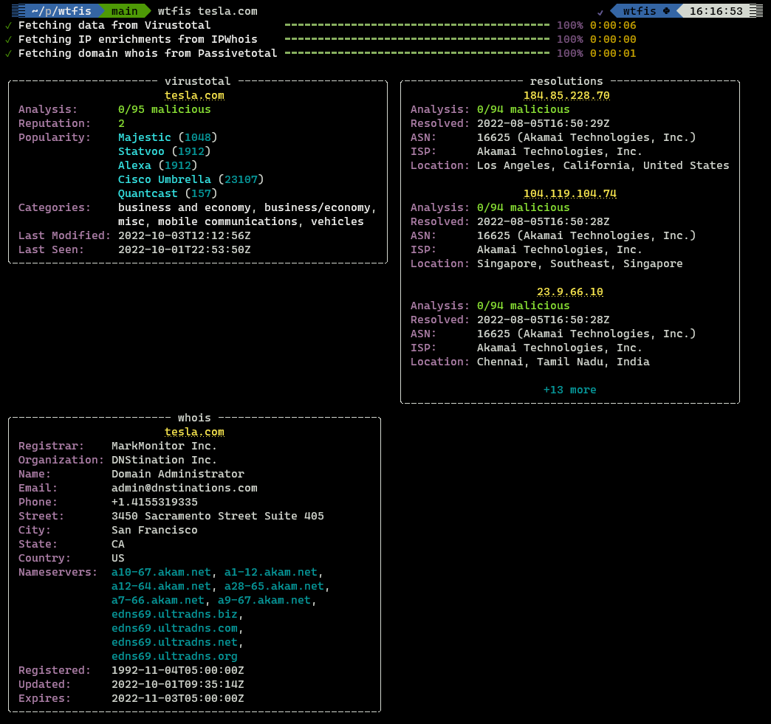Image resolution: width=771 pixels, height=724 pixels.
Task: Click the a7-66.akam.net nameserver
Action: click(158, 600)
